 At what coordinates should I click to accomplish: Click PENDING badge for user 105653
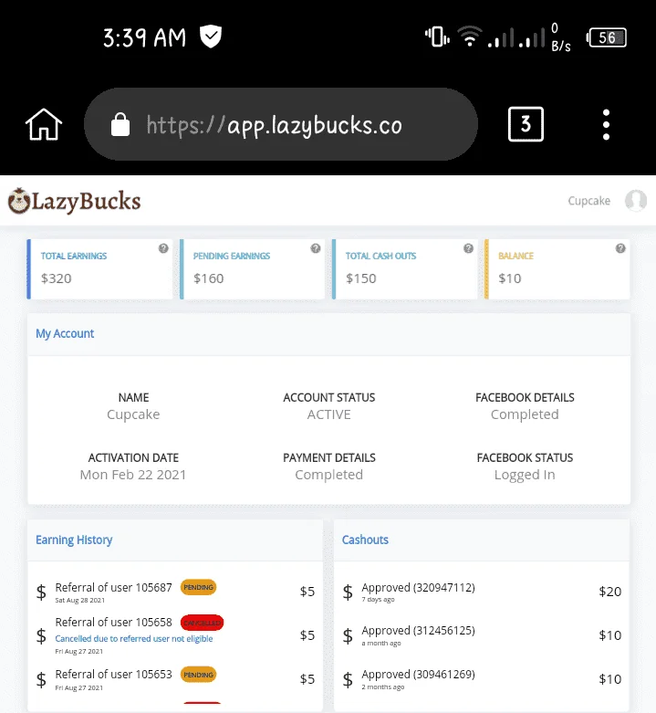(199, 675)
